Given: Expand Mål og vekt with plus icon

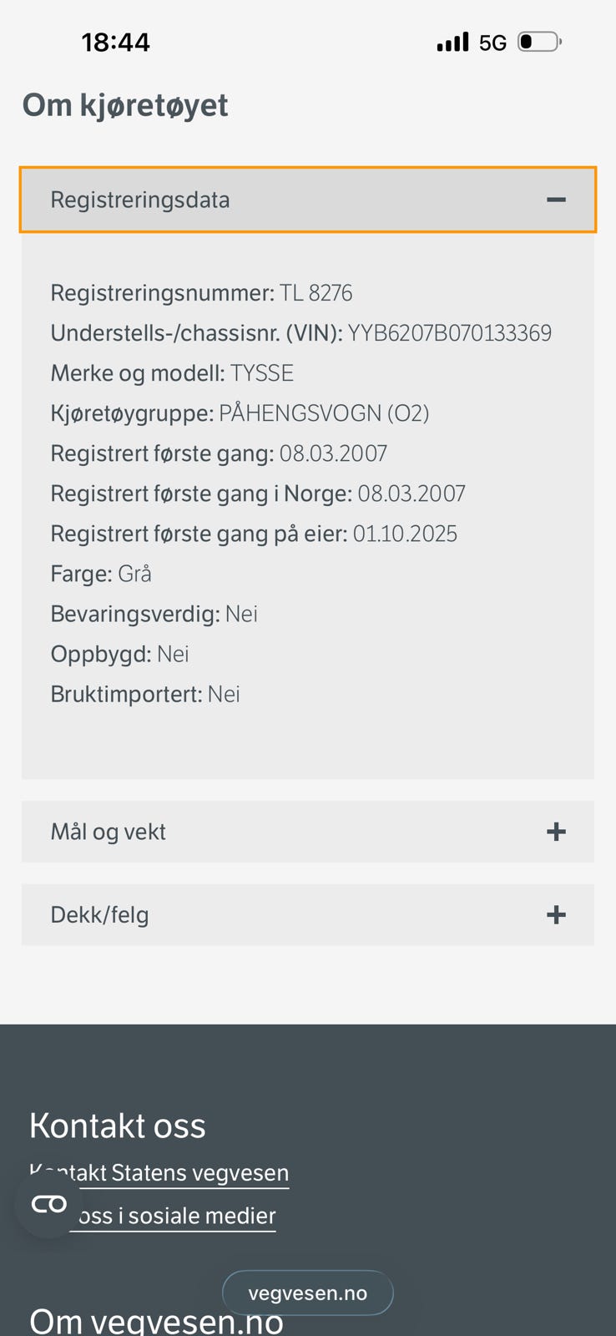Looking at the screenshot, I should pos(556,832).
